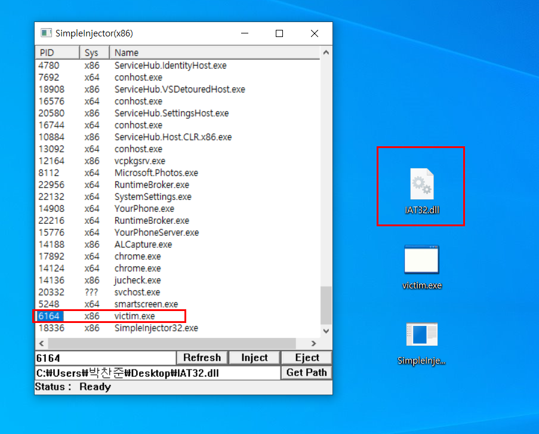Select the chrome.exe row with PID 17892
Viewport: 539px width, 434px height.
[177, 256]
